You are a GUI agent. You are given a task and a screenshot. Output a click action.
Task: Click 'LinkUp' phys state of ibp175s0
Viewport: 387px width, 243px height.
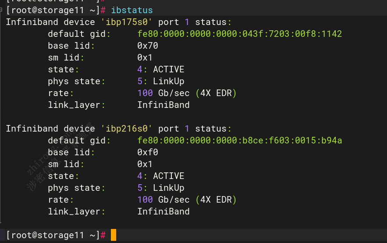[x=169, y=81]
